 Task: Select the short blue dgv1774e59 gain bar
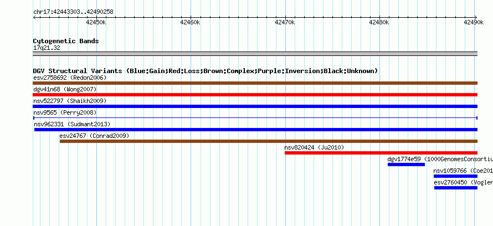click(x=406, y=165)
